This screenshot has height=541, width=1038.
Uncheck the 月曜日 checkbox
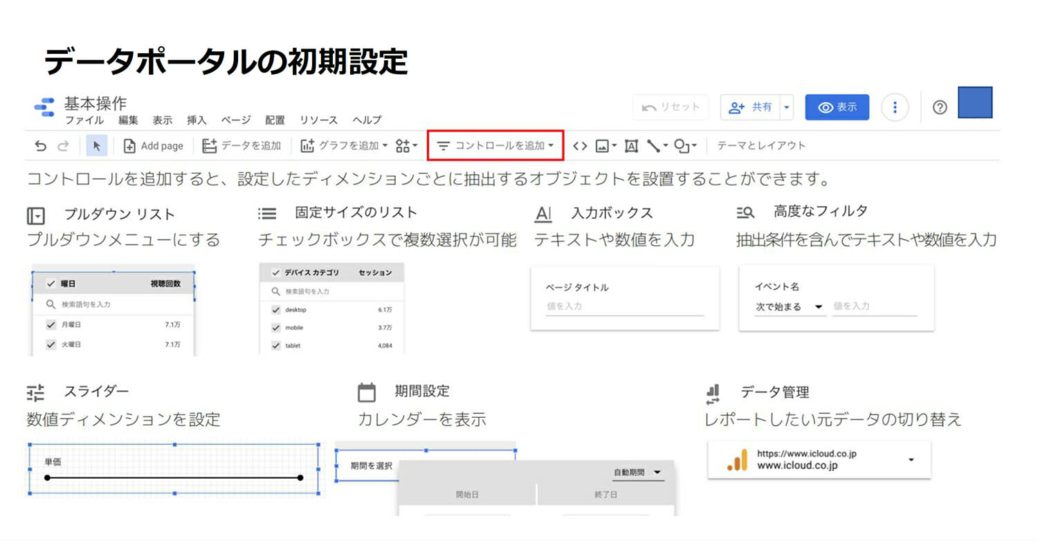51,324
